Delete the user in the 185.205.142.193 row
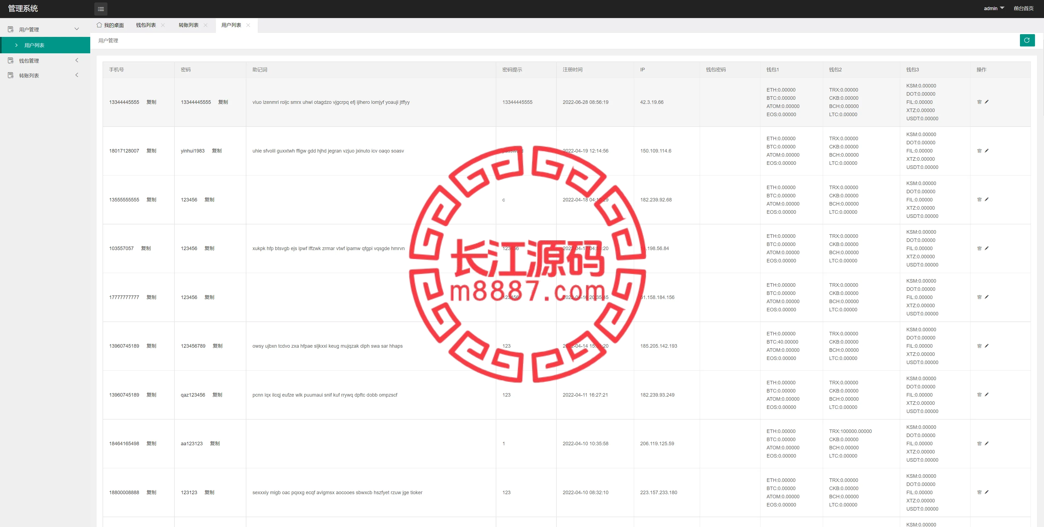The image size is (1044, 527). click(979, 346)
